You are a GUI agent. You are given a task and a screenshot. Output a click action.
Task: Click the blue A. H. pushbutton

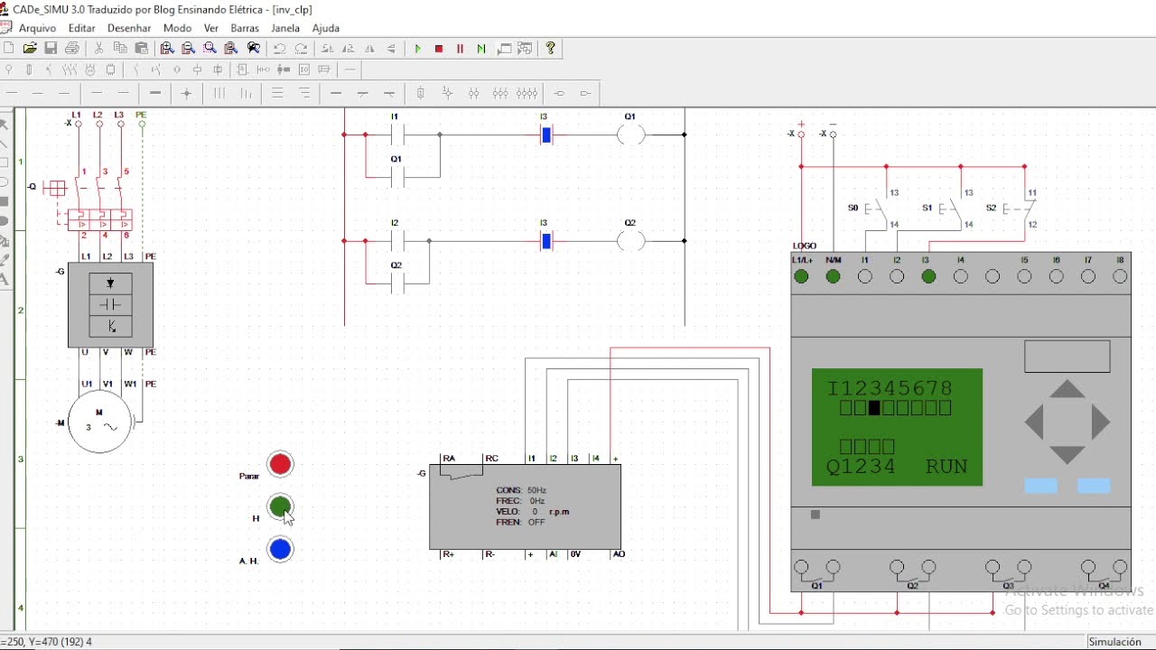coord(280,549)
